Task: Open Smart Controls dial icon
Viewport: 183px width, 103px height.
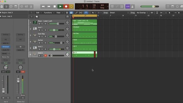Action: (x=22, y=6)
